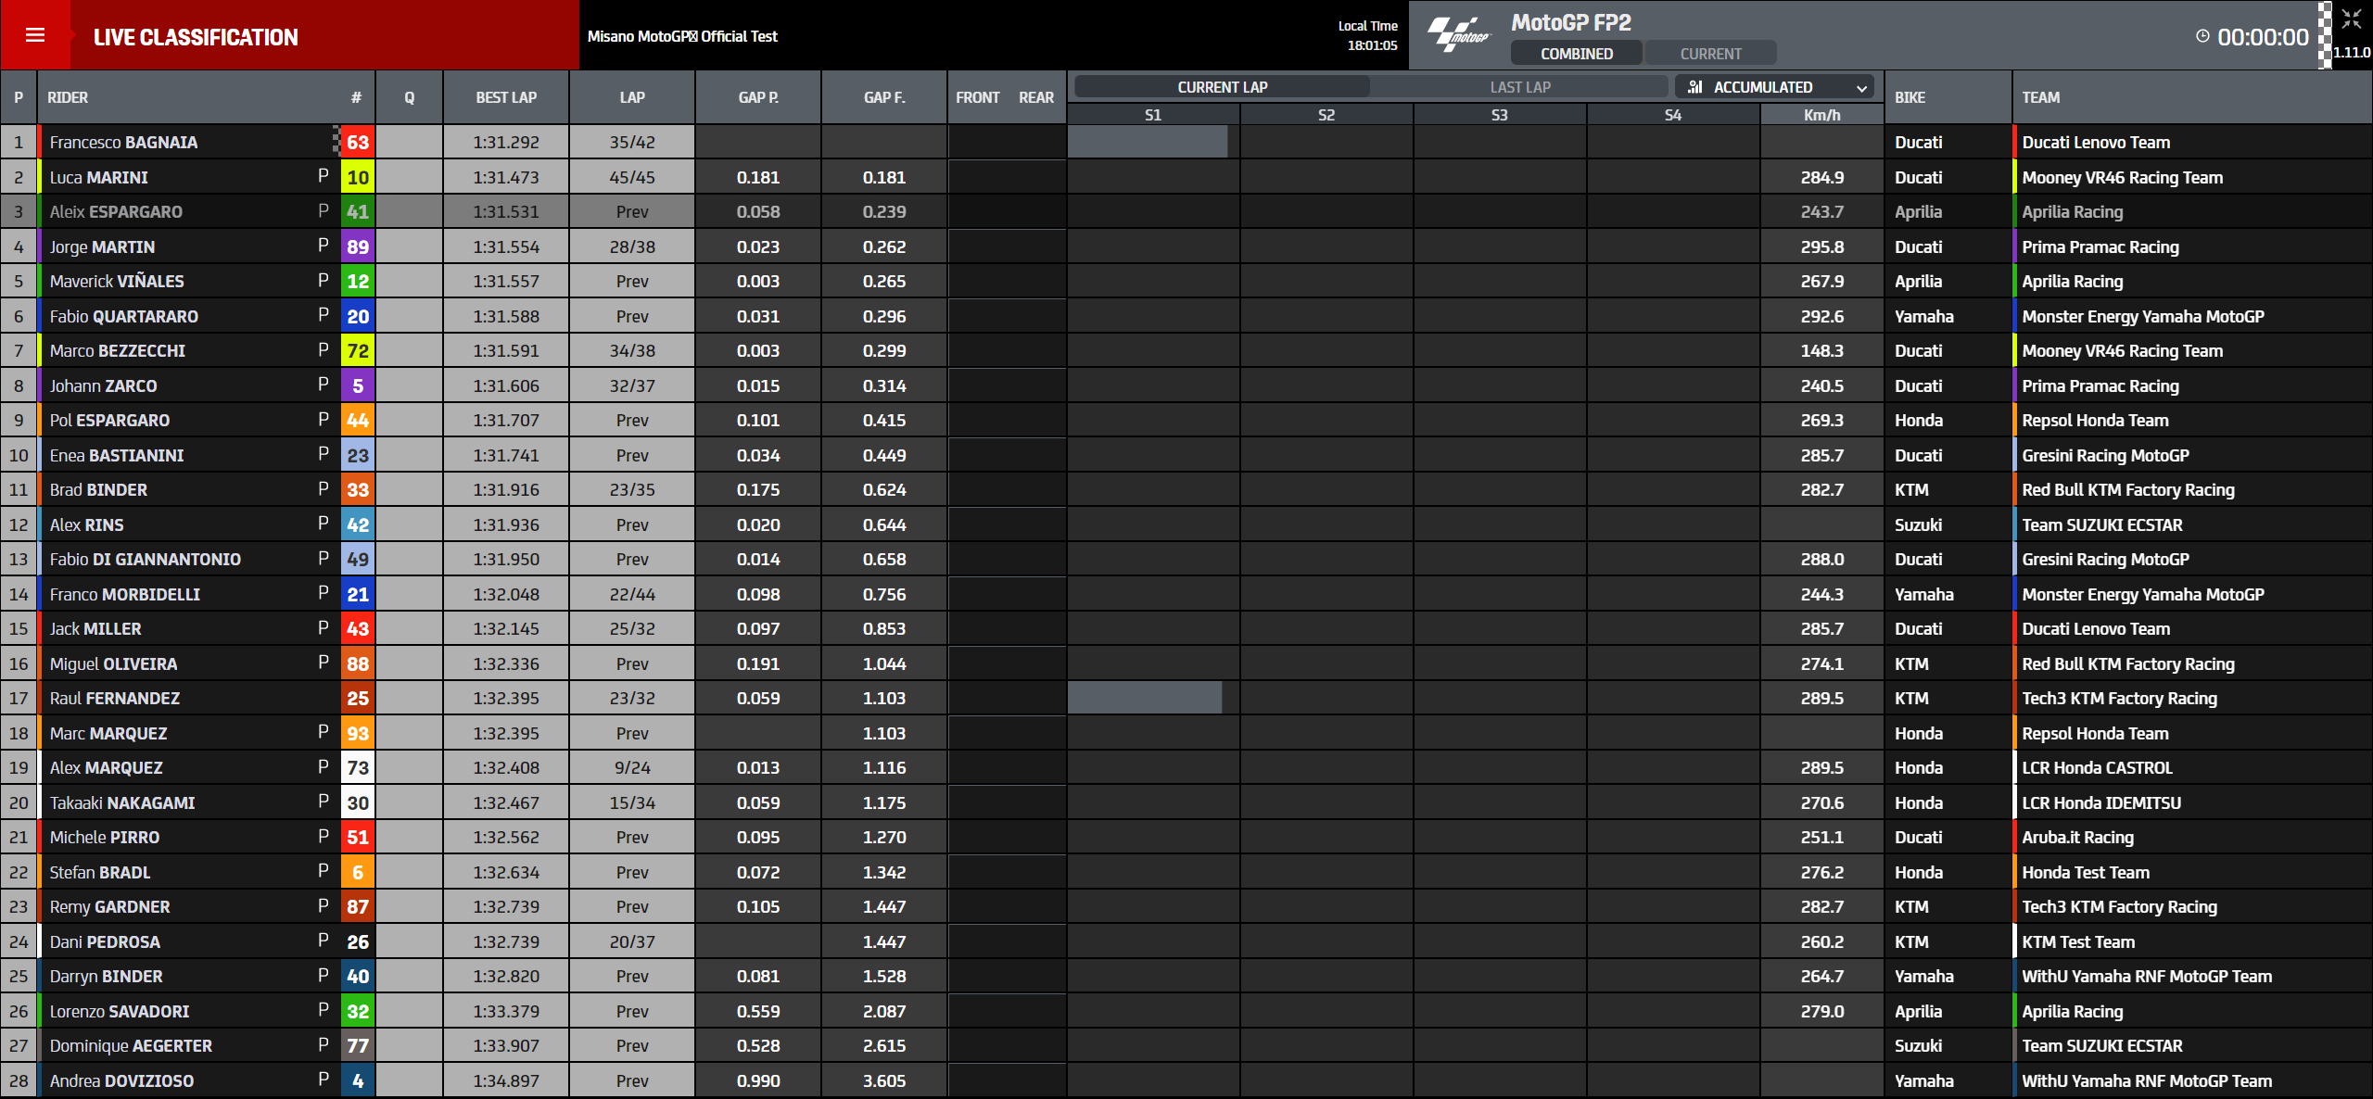Exit fullscreen with the collapse arrows icon

tap(2351, 19)
